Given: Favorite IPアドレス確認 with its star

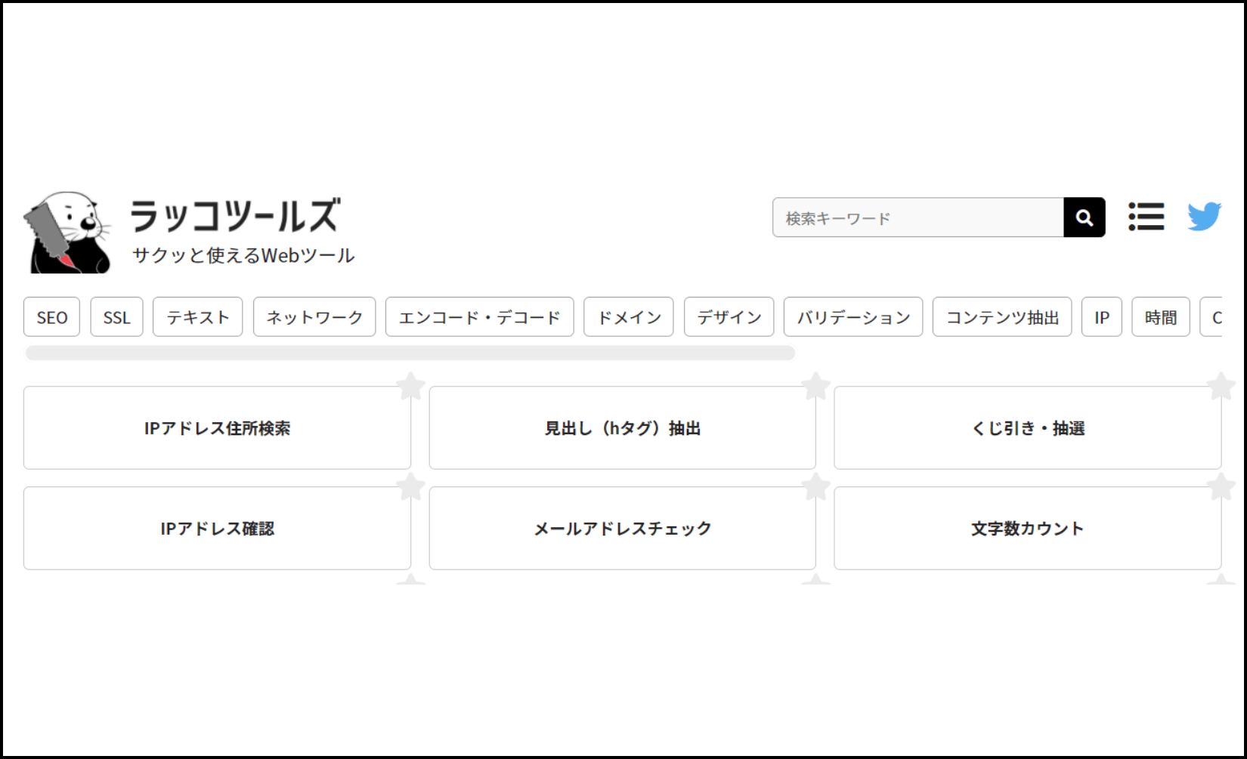Looking at the screenshot, I should (411, 487).
